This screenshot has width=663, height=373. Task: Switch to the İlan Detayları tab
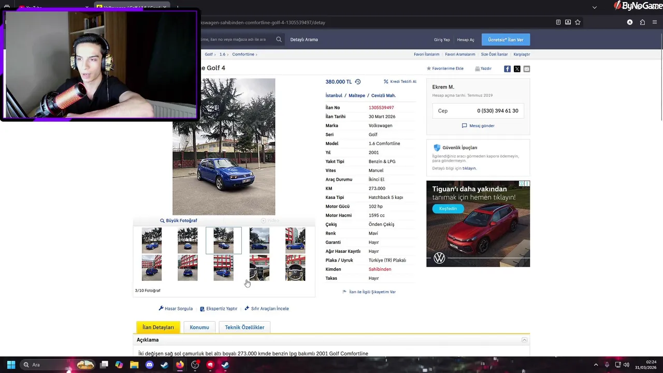158,327
